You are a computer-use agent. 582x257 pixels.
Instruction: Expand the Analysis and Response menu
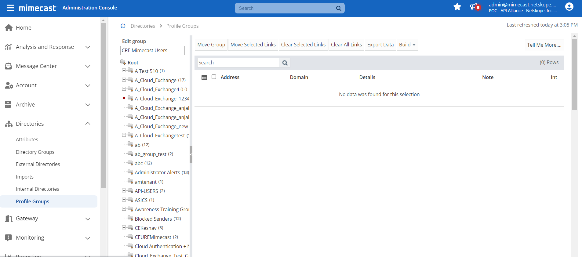coord(88,47)
